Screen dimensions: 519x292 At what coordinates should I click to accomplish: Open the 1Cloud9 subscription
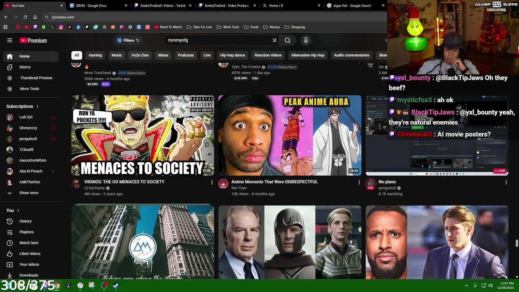coord(31,150)
